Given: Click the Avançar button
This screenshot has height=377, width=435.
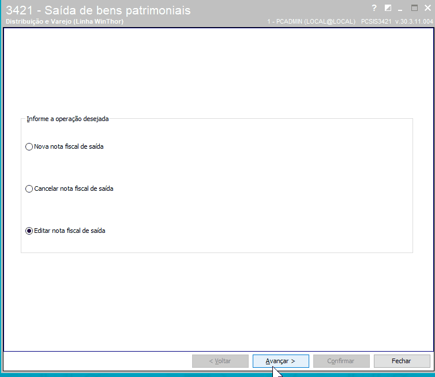Looking at the screenshot, I should (281, 361).
